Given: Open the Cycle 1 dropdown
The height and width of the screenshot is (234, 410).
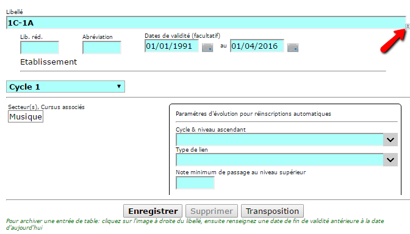Looking at the screenshot, I should (x=66, y=87).
